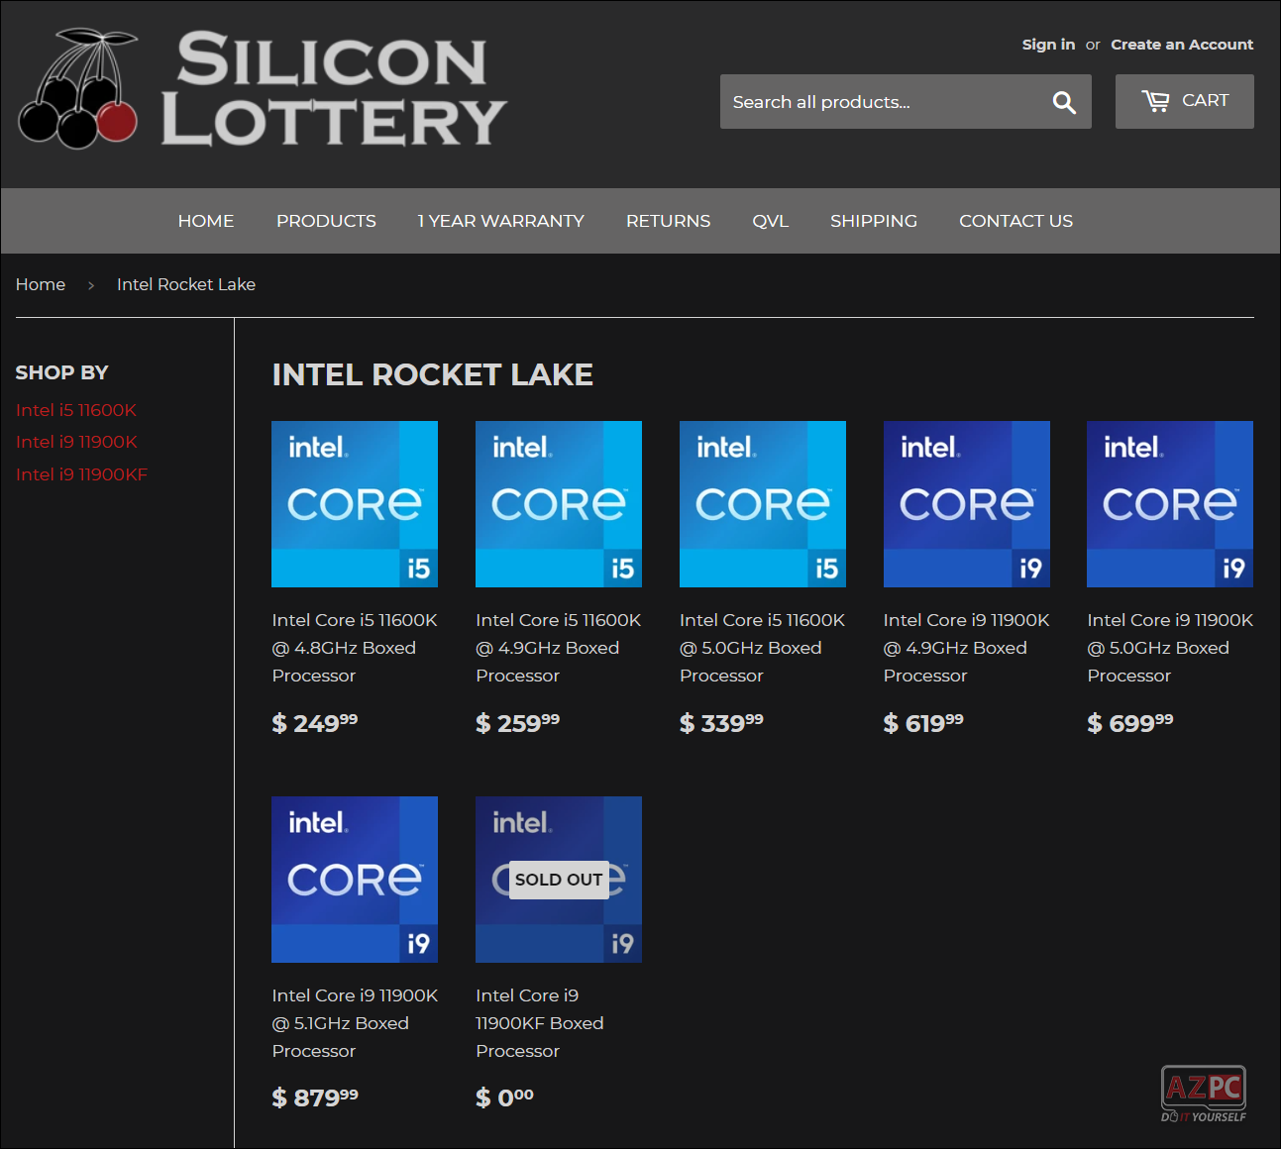The image size is (1281, 1149).
Task: Click Create an Account
Action: 1182,44
